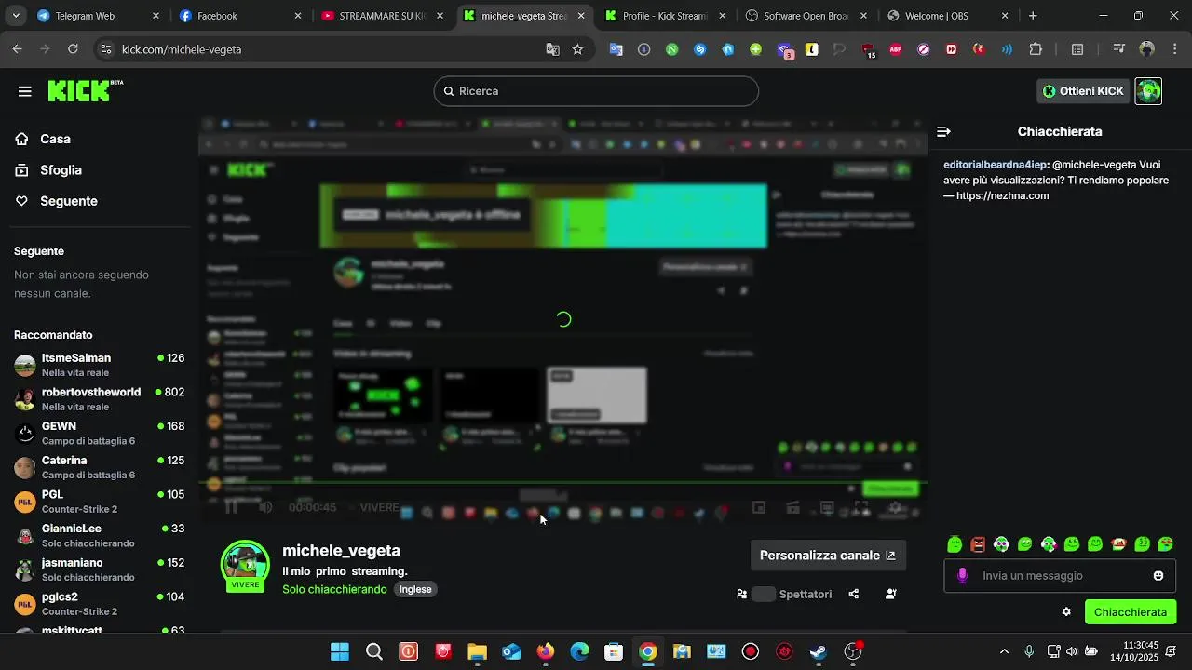Switch to the Welcome | OBS tab
Screen dimensions: 1192x670
949,16
